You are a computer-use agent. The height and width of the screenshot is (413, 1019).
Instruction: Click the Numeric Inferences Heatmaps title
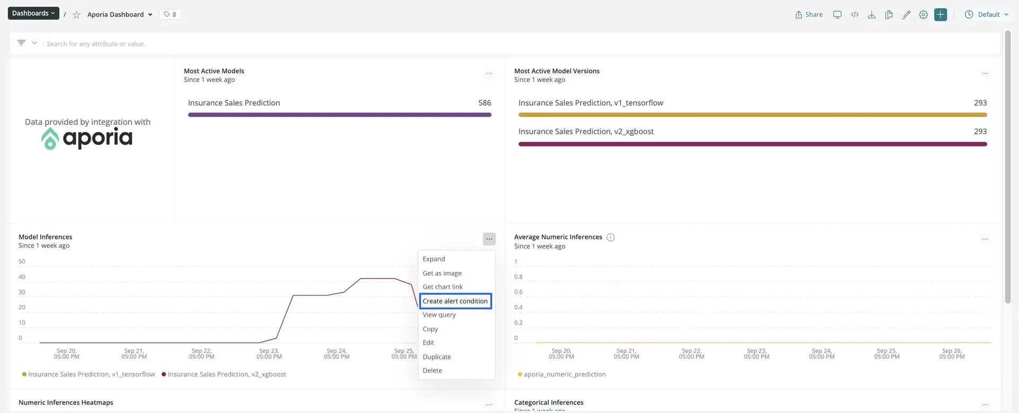(x=66, y=403)
